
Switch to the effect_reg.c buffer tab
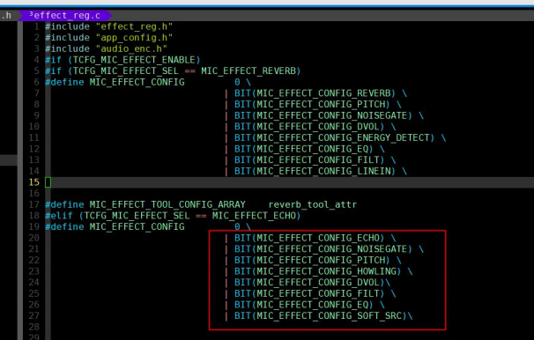pyautogui.click(x=64, y=16)
